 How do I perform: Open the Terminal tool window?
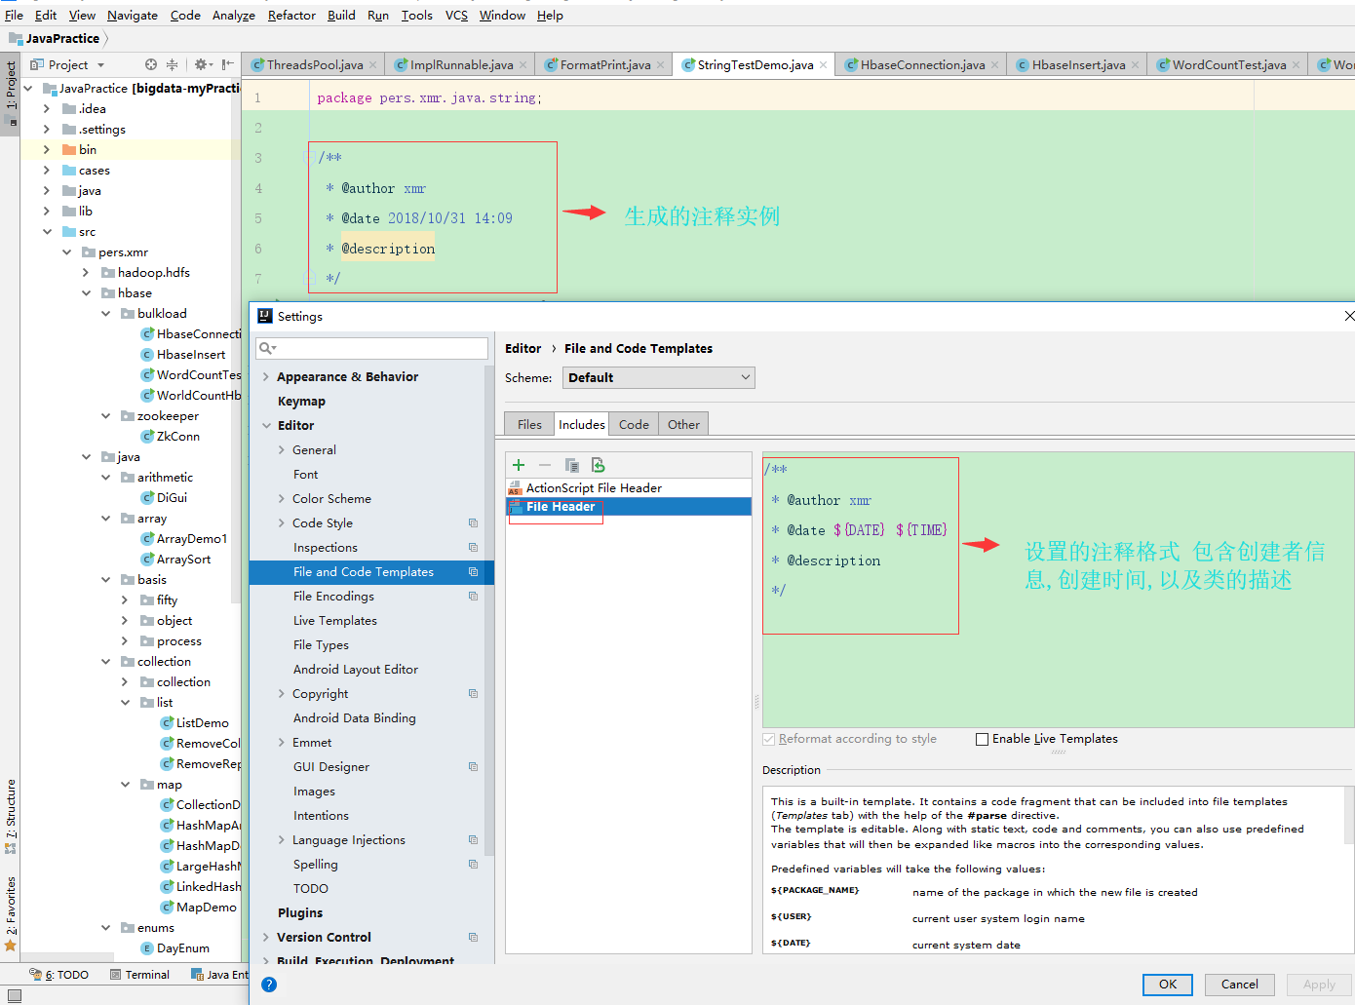click(139, 975)
